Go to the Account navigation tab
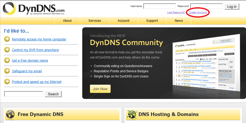 pyautogui.click(x=123, y=21)
